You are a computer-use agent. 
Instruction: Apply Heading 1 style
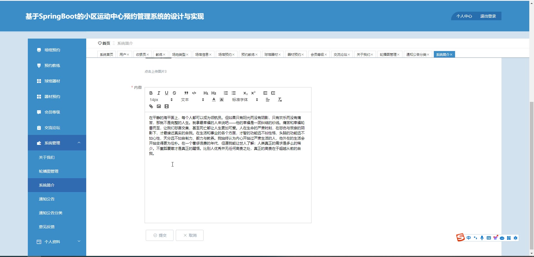206,93
